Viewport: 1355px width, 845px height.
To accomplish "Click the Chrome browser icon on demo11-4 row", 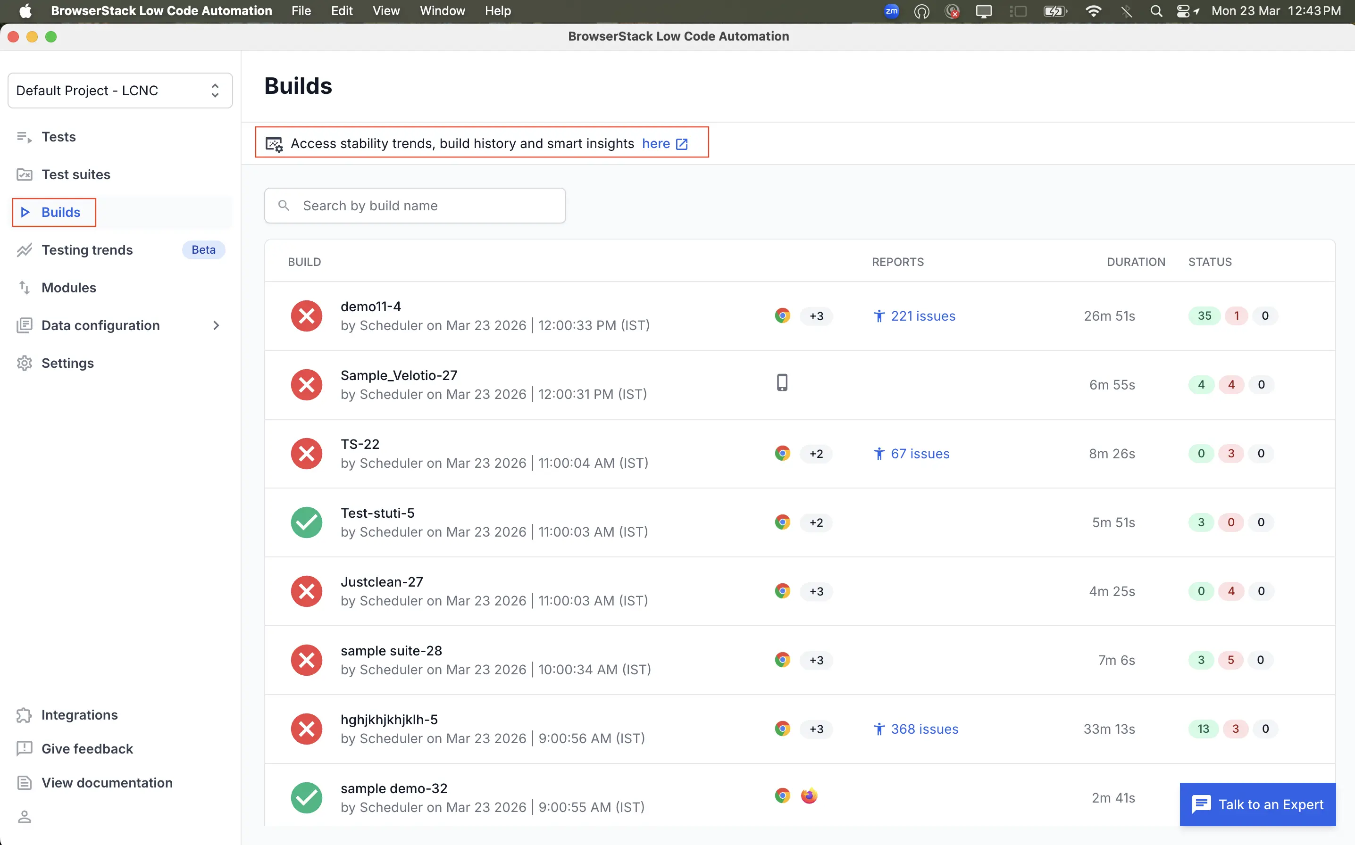I will click(782, 315).
